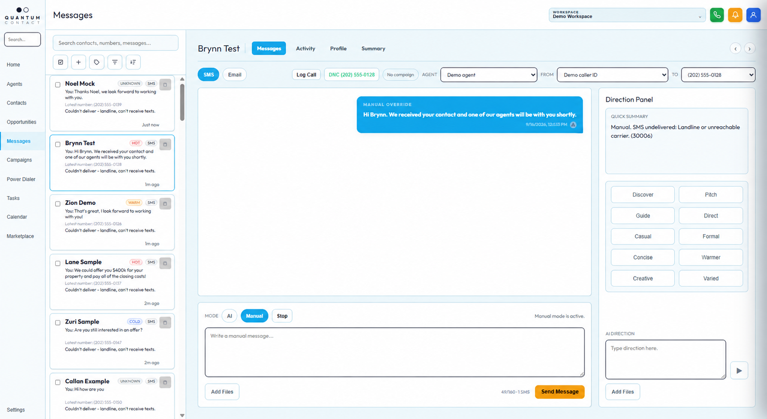Open Campaigns in sidebar

click(x=19, y=160)
